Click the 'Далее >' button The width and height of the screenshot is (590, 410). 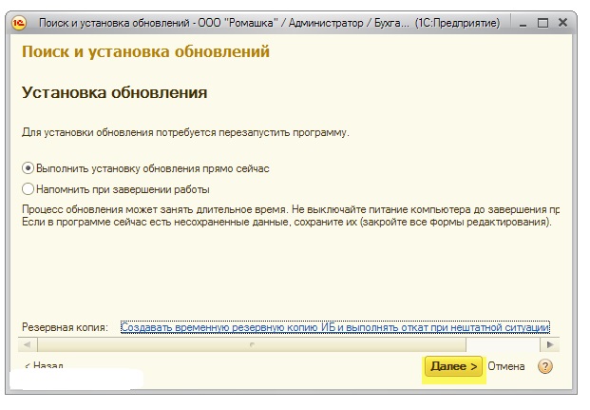click(454, 366)
